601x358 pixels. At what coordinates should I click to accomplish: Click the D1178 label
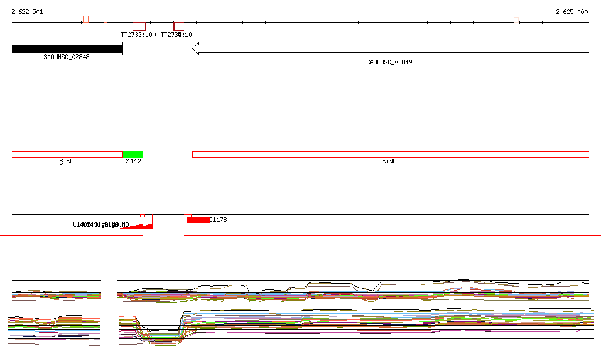(x=218, y=220)
